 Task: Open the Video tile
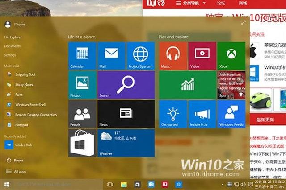pos(202,56)
